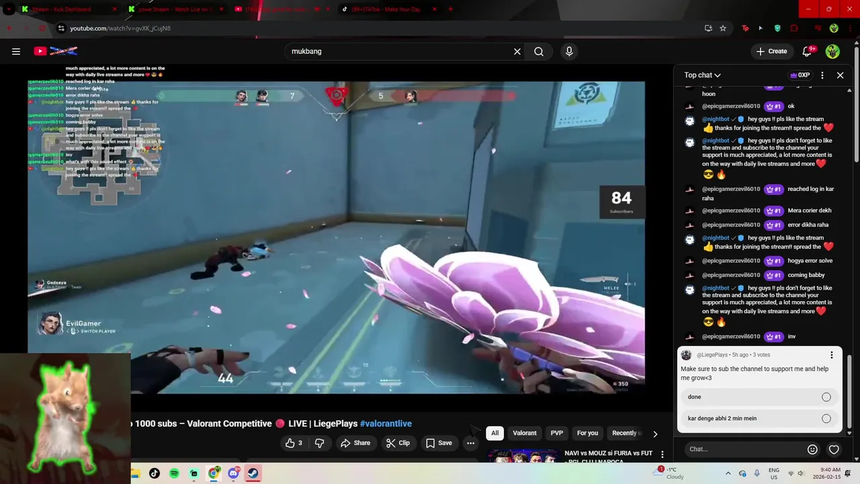
Task: Open the install app icon in the address bar
Action: (708, 28)
